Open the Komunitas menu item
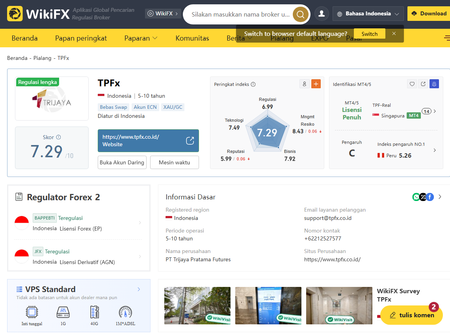This screenshot has height=335, width=450. point(192,38)
